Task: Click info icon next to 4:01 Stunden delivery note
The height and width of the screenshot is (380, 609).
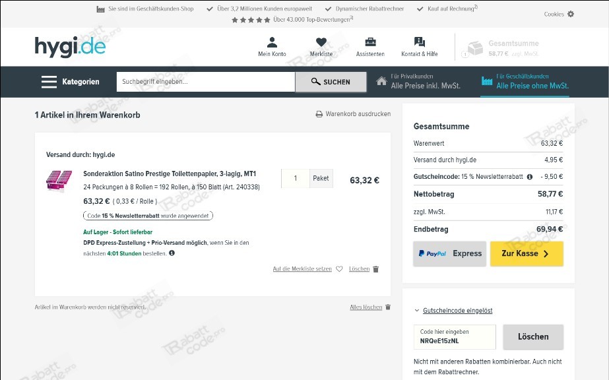Action: (172, 253)
